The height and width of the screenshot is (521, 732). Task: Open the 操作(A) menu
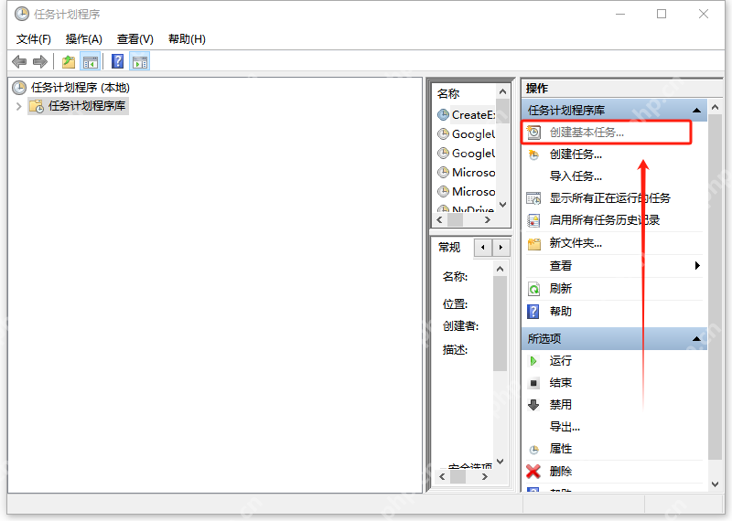point(83,39)
